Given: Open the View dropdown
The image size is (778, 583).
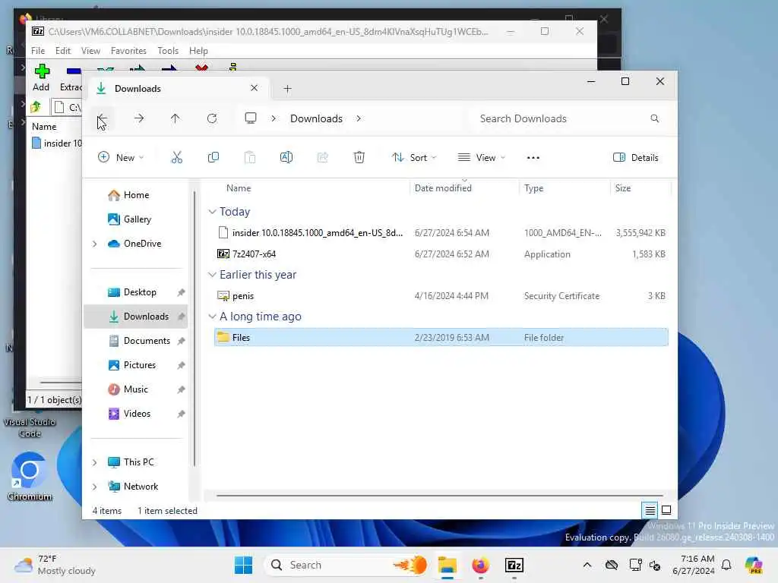Looking at the screenshot, I should click(481, 158).
